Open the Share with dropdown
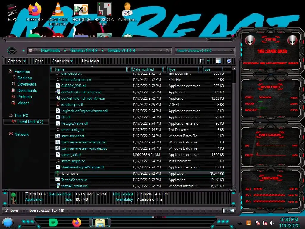305x229 pixels. click(x=63, y=61)
